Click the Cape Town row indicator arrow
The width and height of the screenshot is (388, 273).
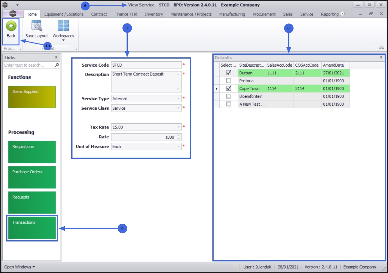216,89
